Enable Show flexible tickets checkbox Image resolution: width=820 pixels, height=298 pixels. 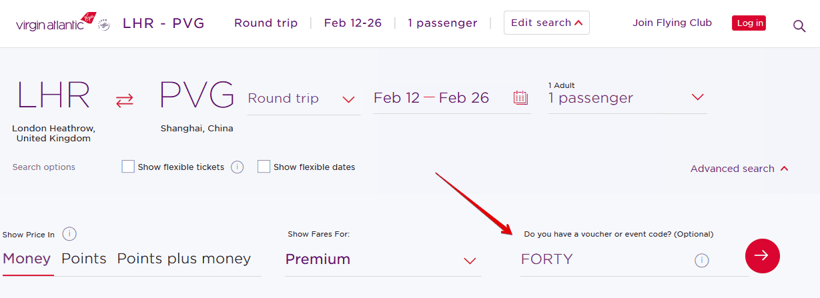tap(128, 167)
